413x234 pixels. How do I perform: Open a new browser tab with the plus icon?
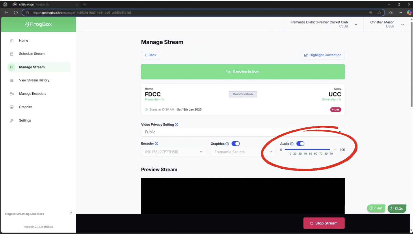click(x=85, y=5)
